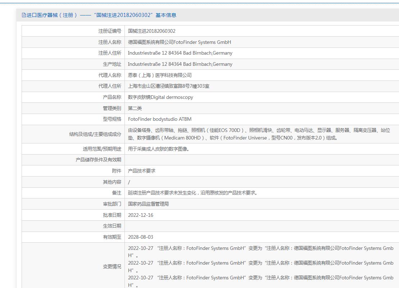Click the 产品储存条件及有效期 label
Screen dimensions: 399x288
point(99,160)
